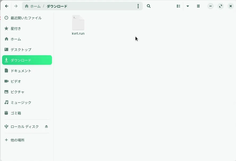The image size is (236, 161).
Task: Click the USB icon beside ローカル ディスク
Action: 6,126
